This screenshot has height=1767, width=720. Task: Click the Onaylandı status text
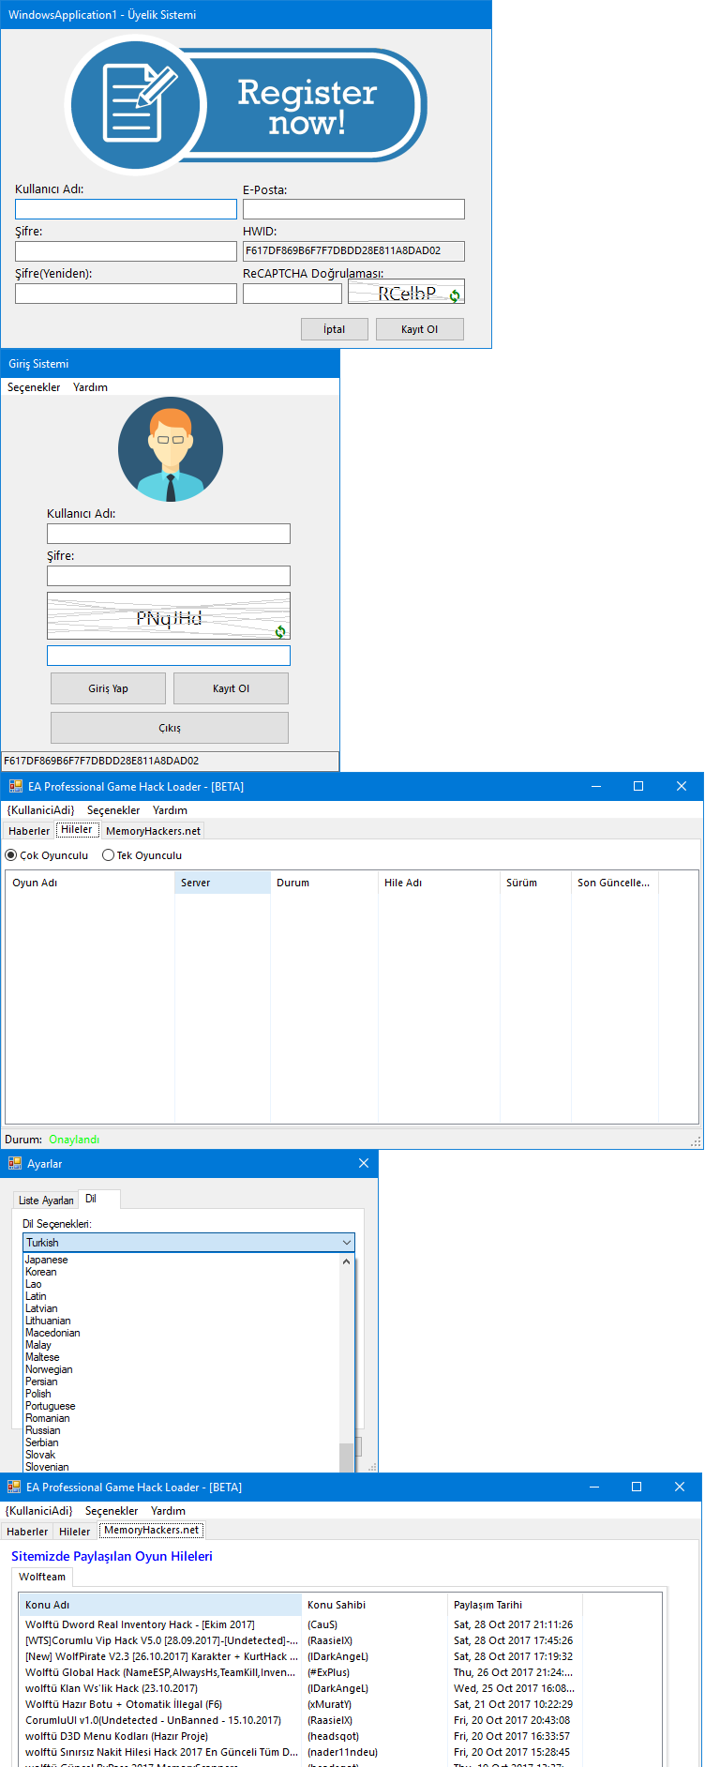coord(74,1140)
